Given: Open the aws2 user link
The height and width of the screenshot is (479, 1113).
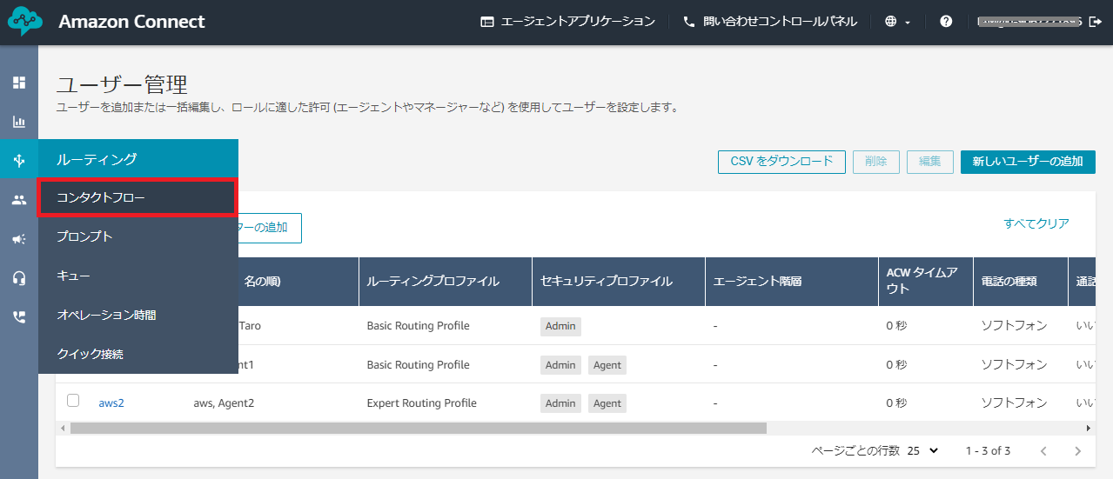Looking at the screenshot, I should coord(111,402).
